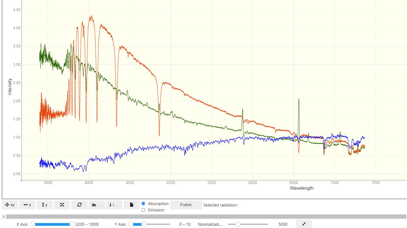Click the Y Axis slider right handle
This screenshot has width=407, height=228.
144,224
